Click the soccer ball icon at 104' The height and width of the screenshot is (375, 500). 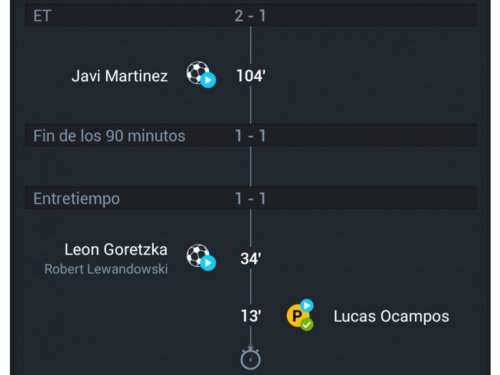tap(197, 72)
